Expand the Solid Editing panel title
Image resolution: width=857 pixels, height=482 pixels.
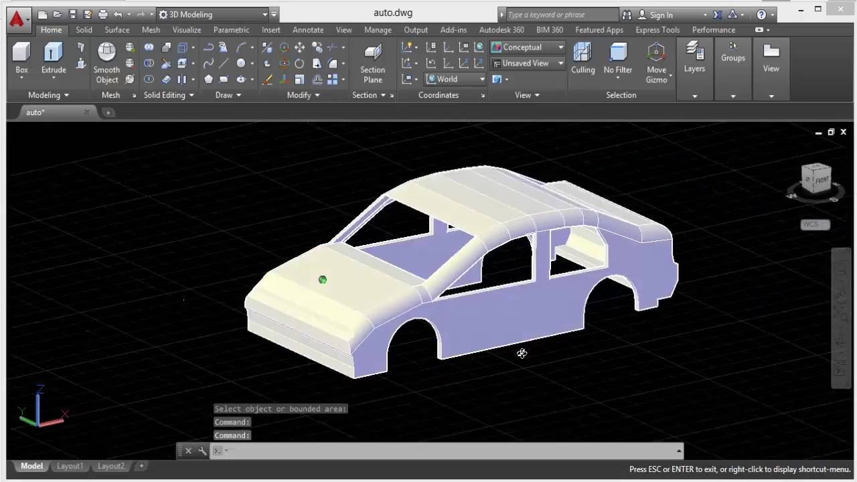168,95
